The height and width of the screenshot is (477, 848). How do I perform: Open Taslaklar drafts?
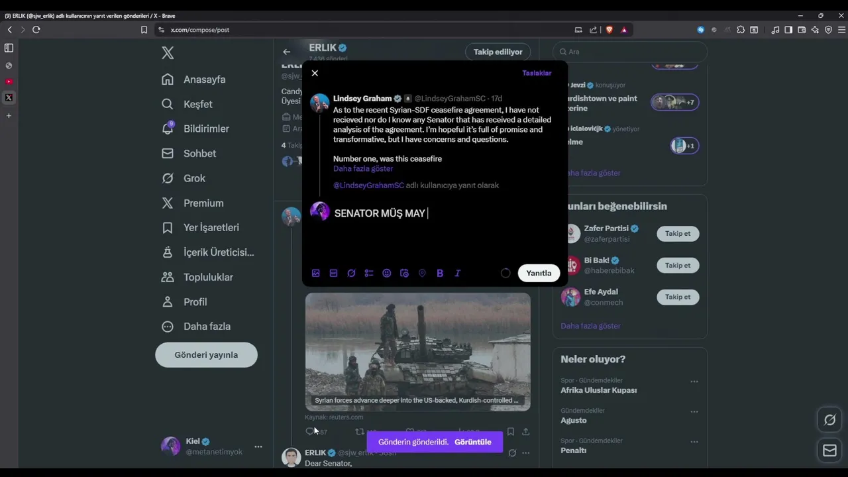point(537,74)
